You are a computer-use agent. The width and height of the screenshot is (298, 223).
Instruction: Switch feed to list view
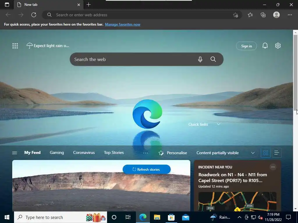(x=276, y=153)
